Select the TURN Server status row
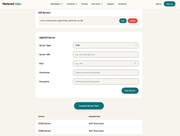 pos(89,131)
